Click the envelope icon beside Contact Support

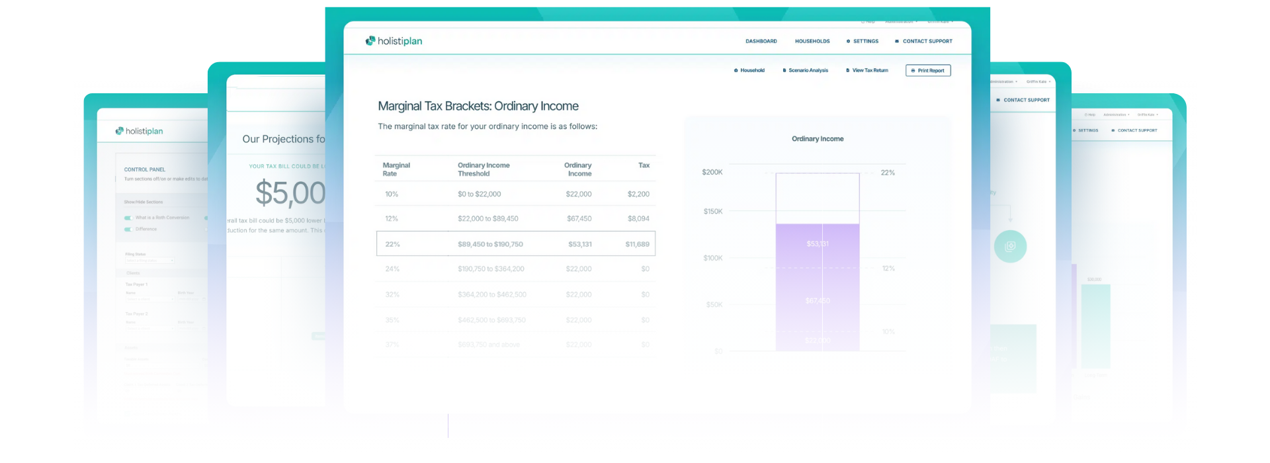(897, 41)
